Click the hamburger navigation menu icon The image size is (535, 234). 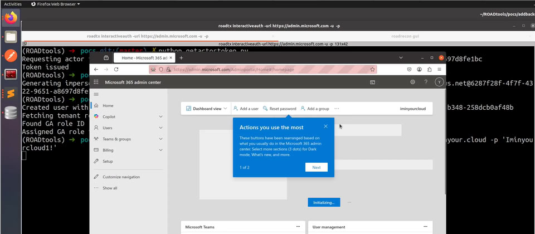tap(96, 95)
